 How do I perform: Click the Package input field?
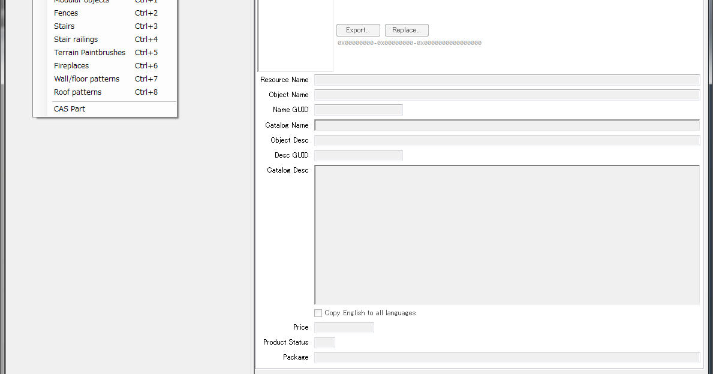507,357
